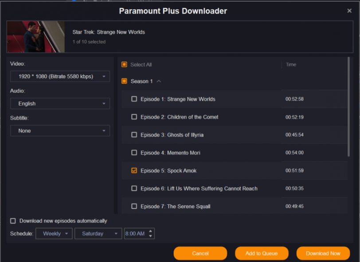Viewport: 360px width, 262px height.
Task: Click the Select All label
Action: click(141, 65)
